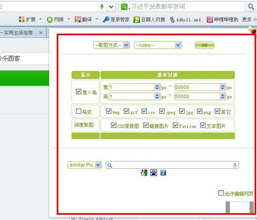Uncheck the 宽×高 display checkbox
This screenshot has width=257, height=220.
point(78,92)
